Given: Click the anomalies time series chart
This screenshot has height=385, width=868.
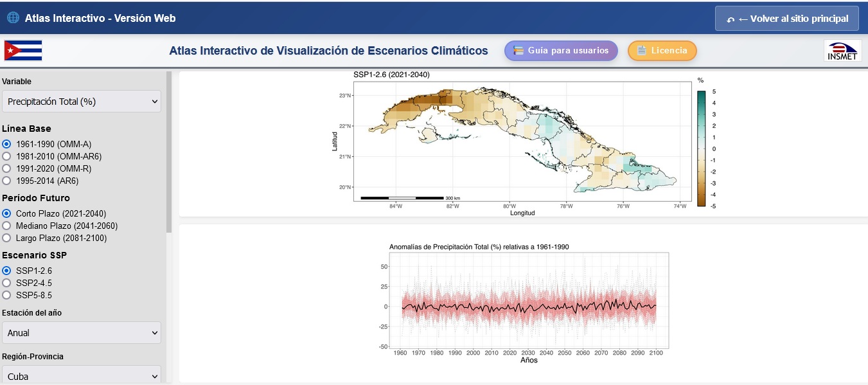Looking at the screenshot, I should [527, 303].
